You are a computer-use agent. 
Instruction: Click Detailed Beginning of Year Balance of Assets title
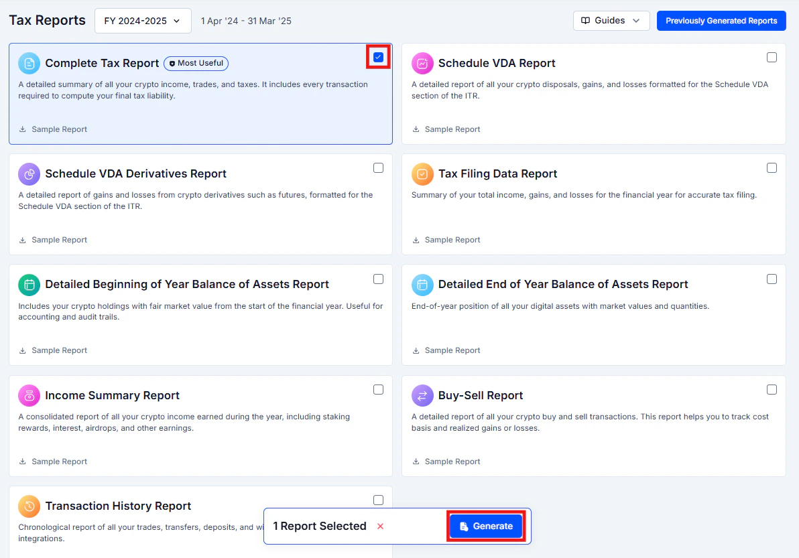(187, 285)
